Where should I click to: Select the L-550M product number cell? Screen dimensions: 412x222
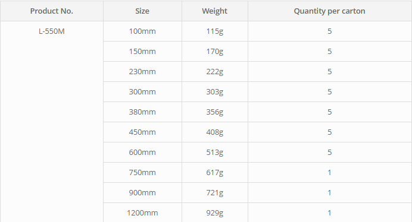(x=52, y=31)
